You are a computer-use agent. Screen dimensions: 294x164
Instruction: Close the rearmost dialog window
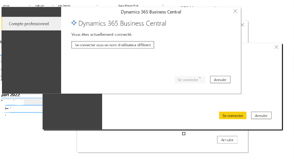[x=243, y=25]
